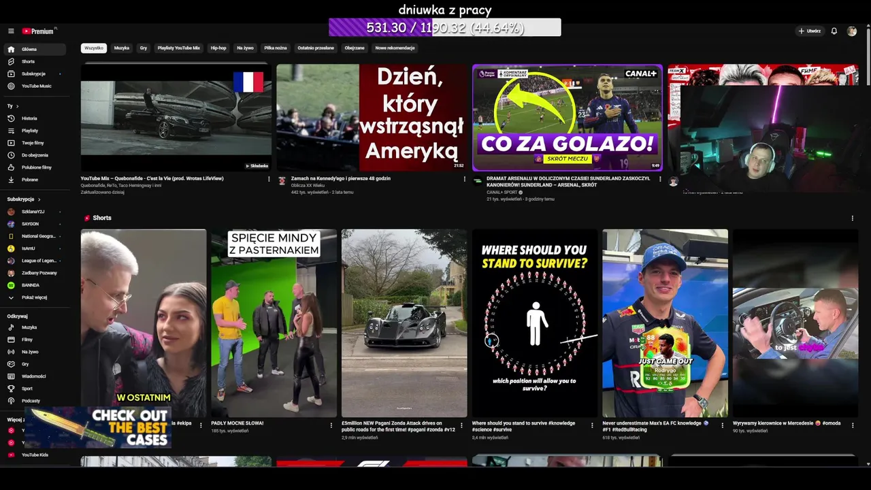Play the Quebonafide YouTube Mix thumbnail
This screenshot has height=490, width=871.
tap(176, 118)
